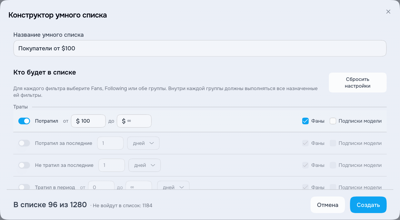Open the дней dropdown for Потратил за последние

point(143,143)
